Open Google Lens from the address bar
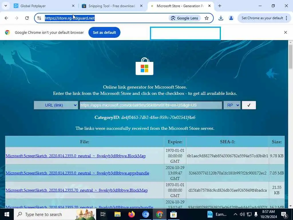This screenshot has height=220, width=293. pos(185,18)
